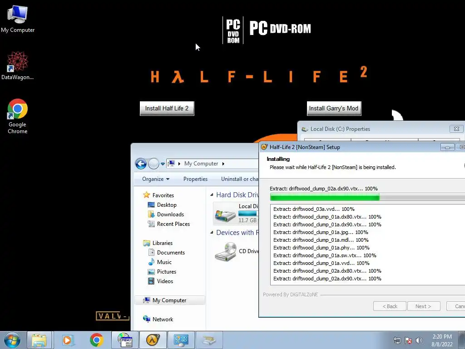Click the Half-Life 2 Setup title icon
This screenshot has height=349, width=465.
[x=264, y=147]
